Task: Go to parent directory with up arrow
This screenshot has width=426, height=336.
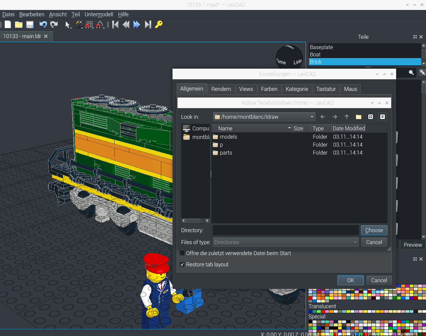Action: [347, 117]
